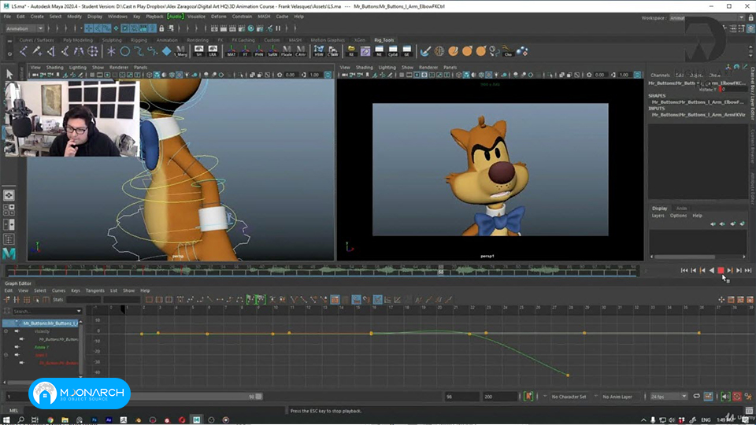Open the Renderer menu in left viewport
Viewport: 756px width, 425px height.
tap(119, 68)
